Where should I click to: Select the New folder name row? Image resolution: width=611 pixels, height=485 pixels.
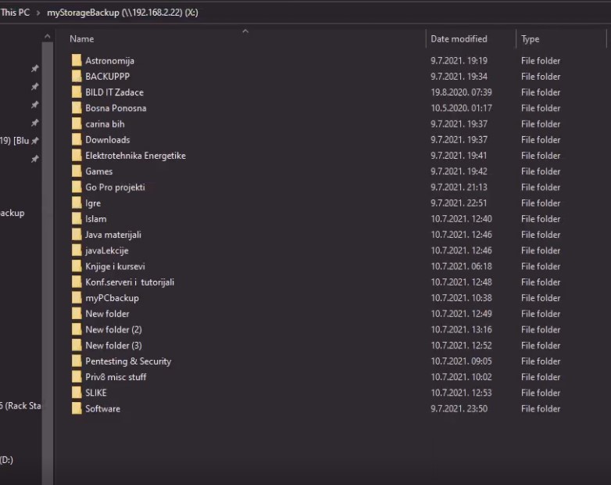(107, 314)
